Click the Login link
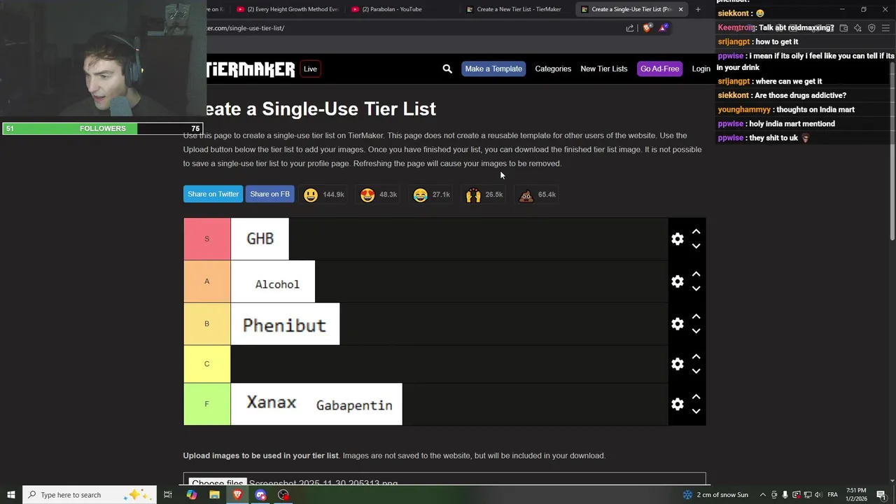The height and width of the screenshot is (504, 896). 701,69
